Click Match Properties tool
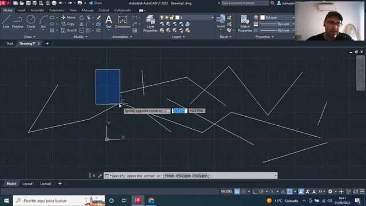The height and width of the screenshot is (206, 366). click(245, 23)
